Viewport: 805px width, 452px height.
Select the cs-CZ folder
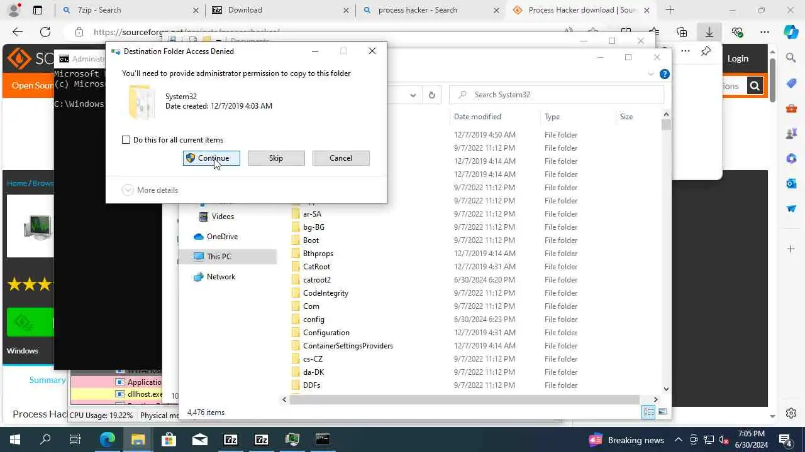coord(313,359)
